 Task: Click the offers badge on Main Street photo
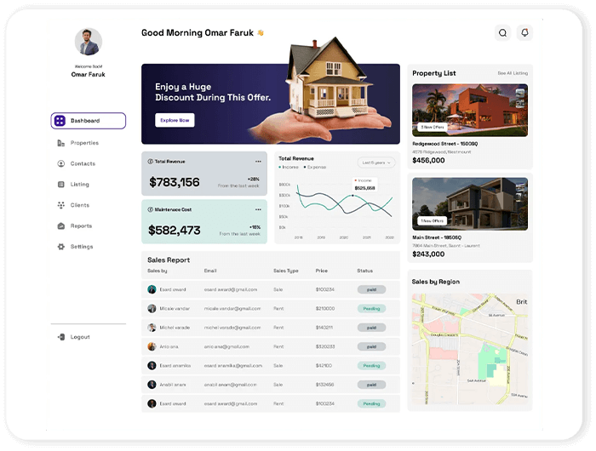(x=433, y=220)
